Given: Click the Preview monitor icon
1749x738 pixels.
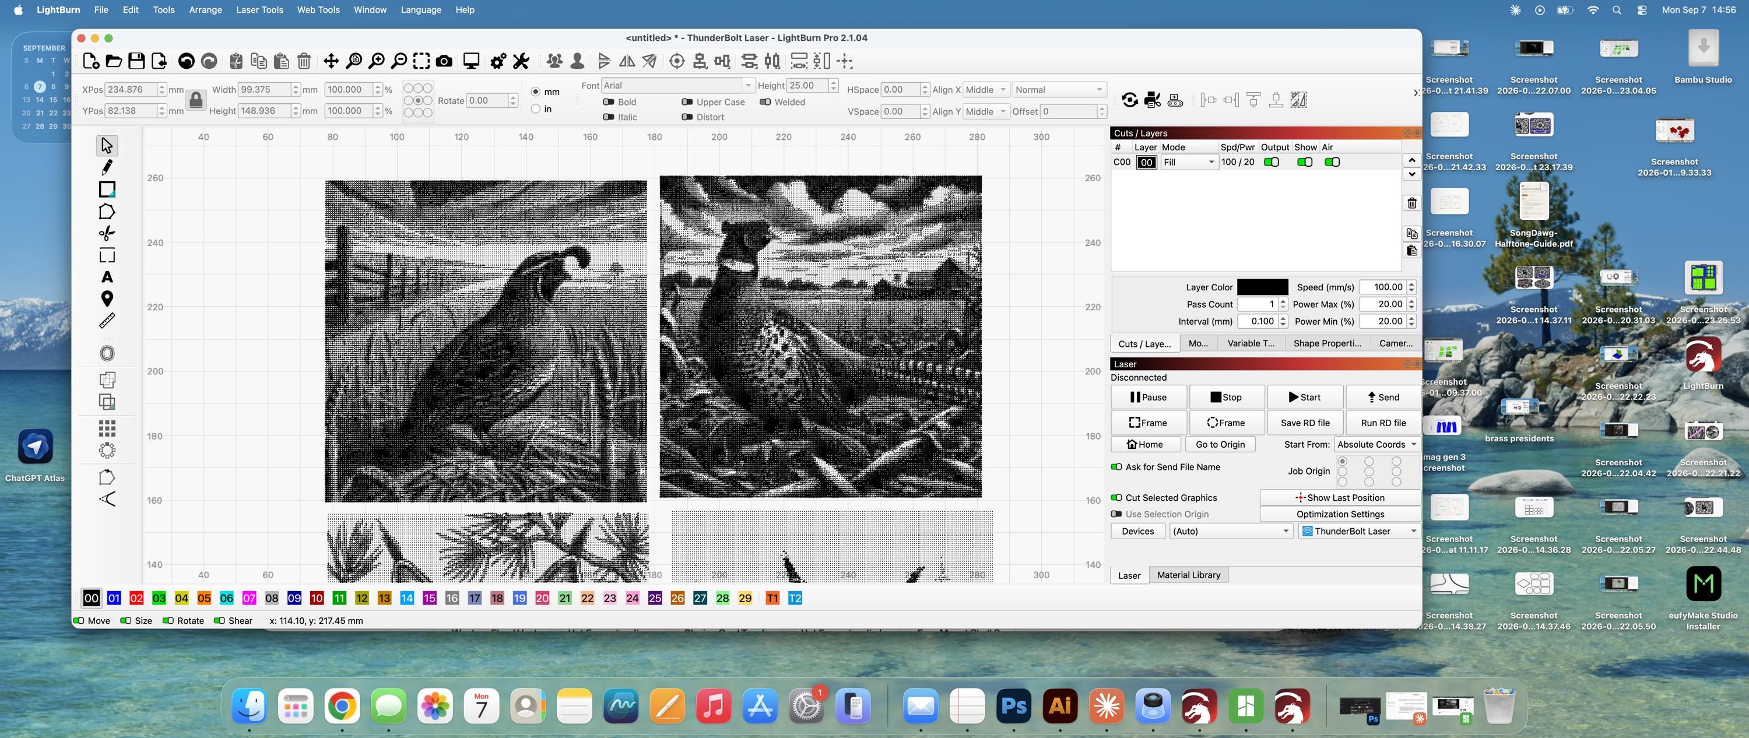Looking at the screenshot, I should click(471, 61).
